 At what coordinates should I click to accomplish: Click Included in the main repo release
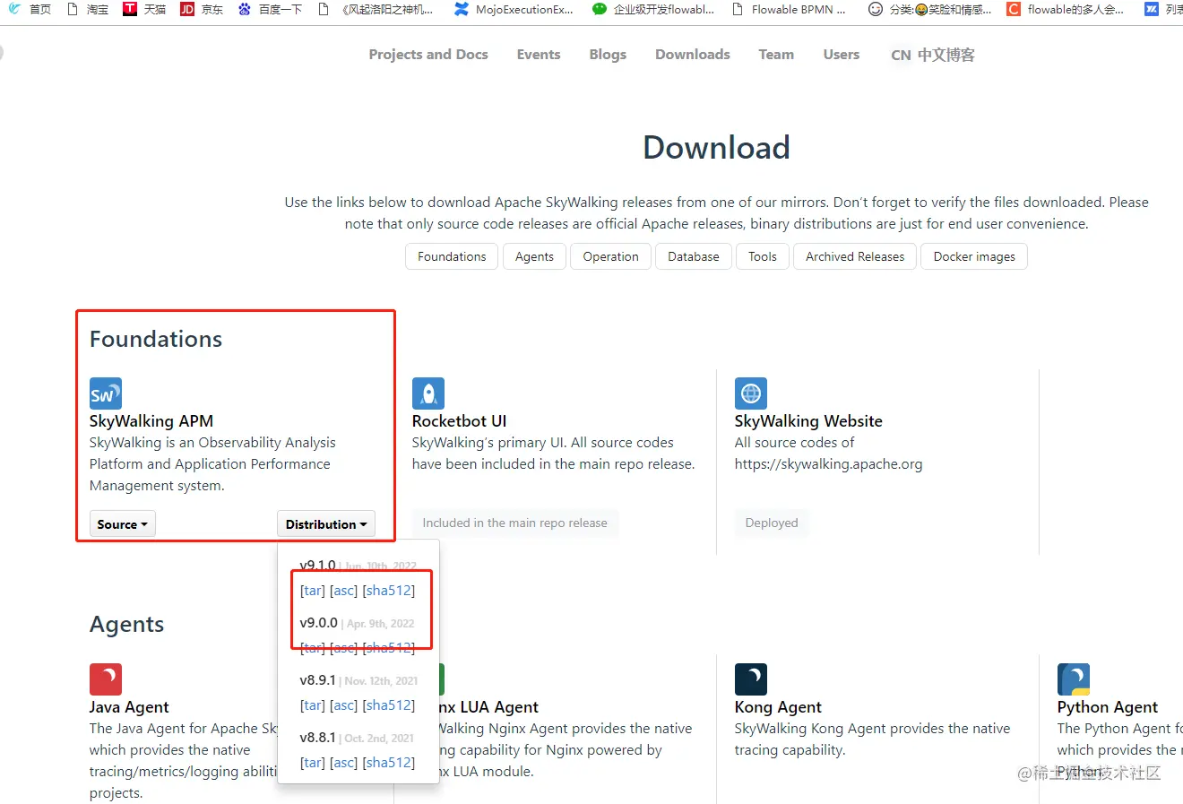coord(514,523)
